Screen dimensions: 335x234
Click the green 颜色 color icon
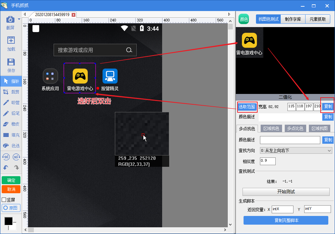pyautogui.click(x=244, y=19)
